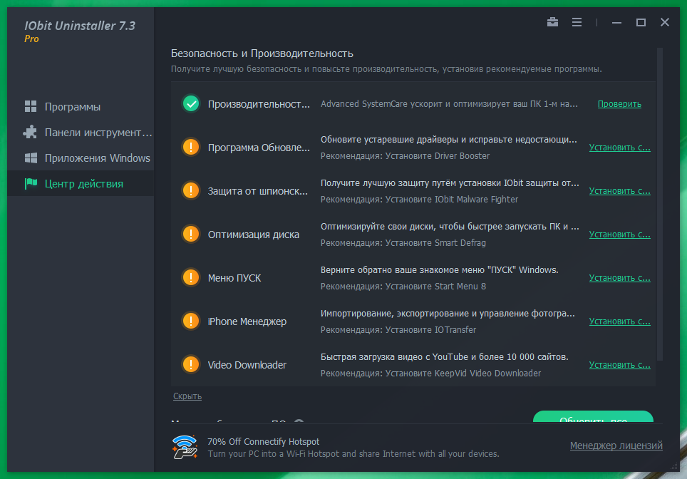The width and height of the screenshot is (687, 479).
Task: Install Driver Booster via Установить link
Action: (x=619, y=148)
